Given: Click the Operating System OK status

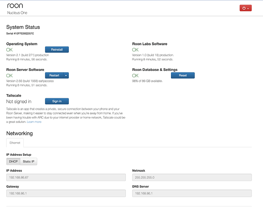Looking at the screenshot, I should coord(10,50).
